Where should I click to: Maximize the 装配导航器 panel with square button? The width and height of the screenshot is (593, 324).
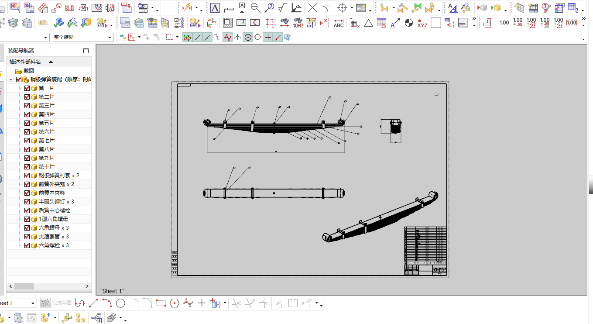86,51
